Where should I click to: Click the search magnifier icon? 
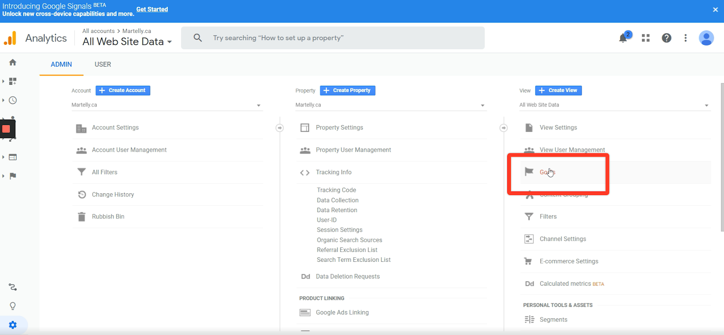(198, 38)
